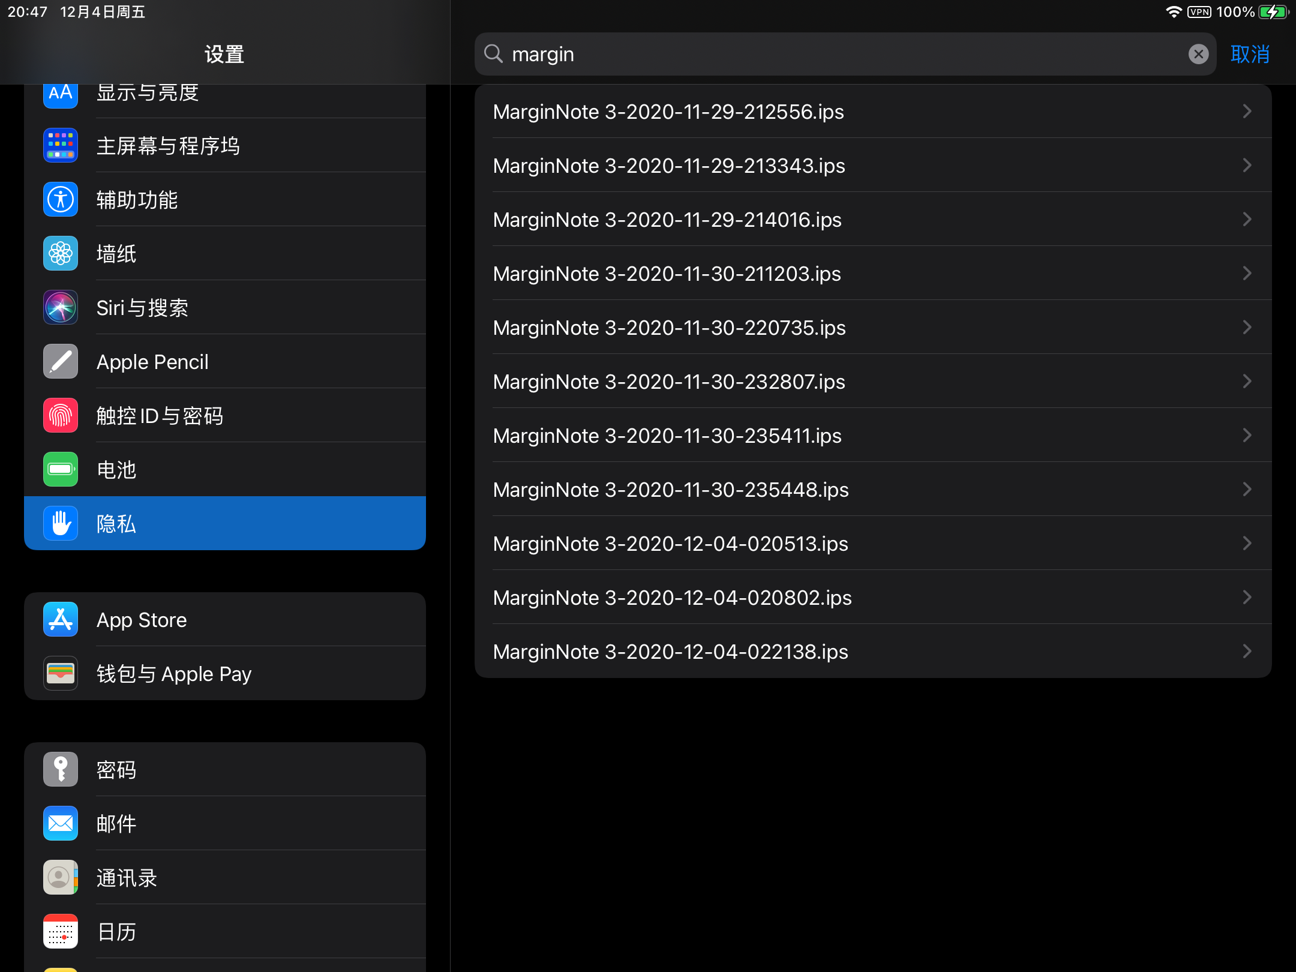Select 钱包与 Apple Pay row
1296x972 pixels.
[x=225, y=673]
